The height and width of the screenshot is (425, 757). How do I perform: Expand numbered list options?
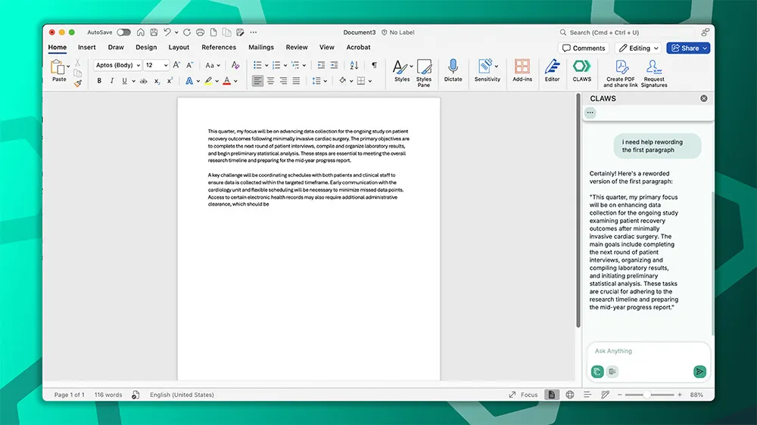(x=285, y=66)
